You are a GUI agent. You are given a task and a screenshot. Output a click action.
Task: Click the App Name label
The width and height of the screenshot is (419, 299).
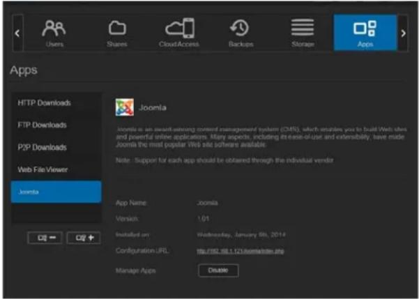pos(131,203)
